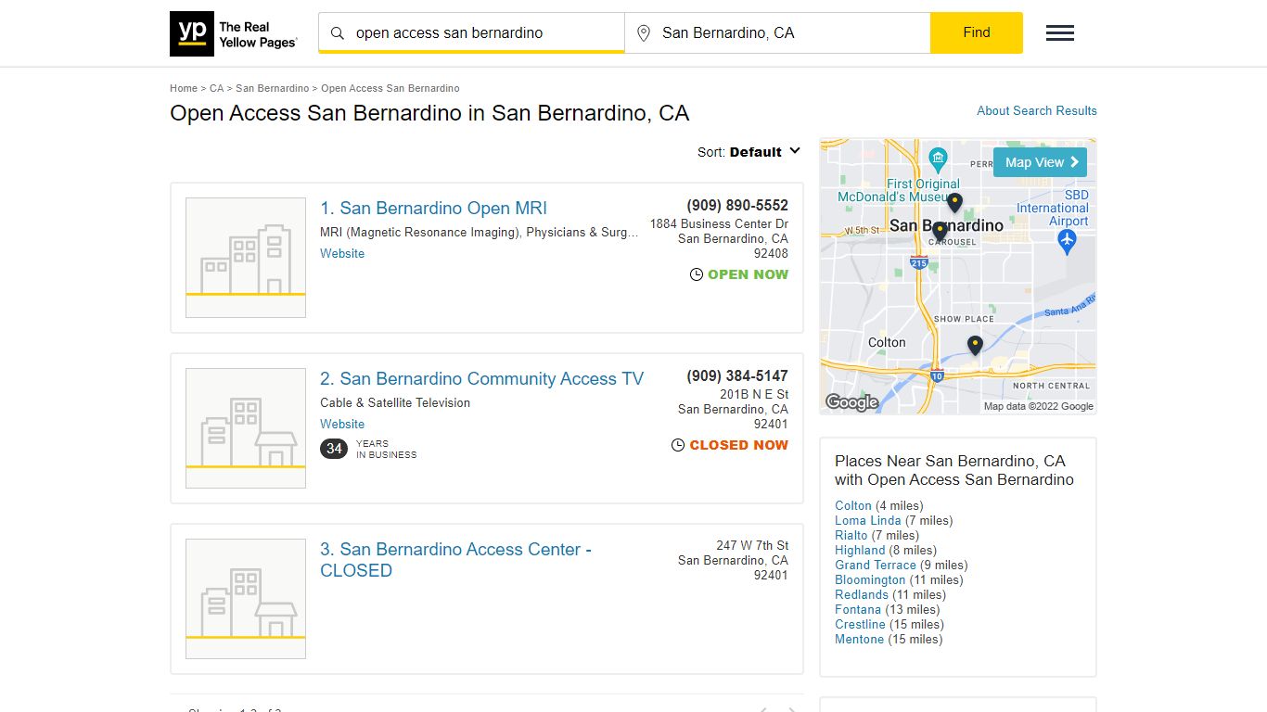Click Cable & Satellite Television category
Screen dimensions: 1267x712
coord(395,402)
